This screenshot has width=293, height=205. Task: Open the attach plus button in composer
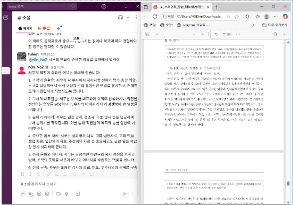(x=23, y=194)
